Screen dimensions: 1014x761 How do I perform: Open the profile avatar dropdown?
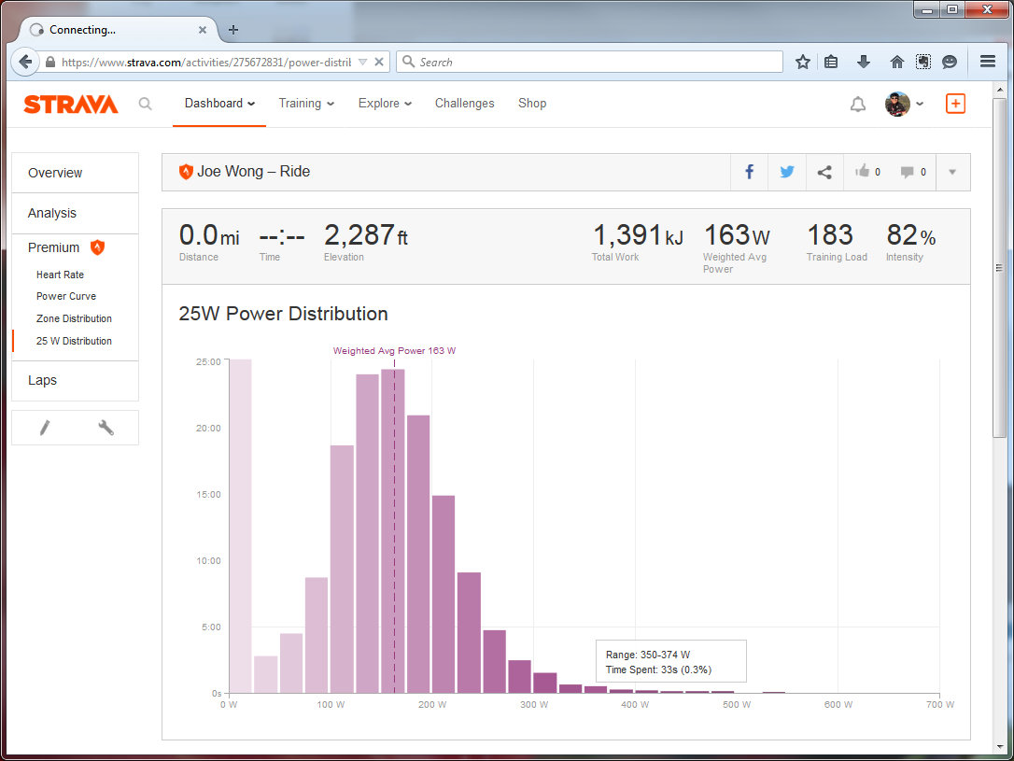(904, 104)
